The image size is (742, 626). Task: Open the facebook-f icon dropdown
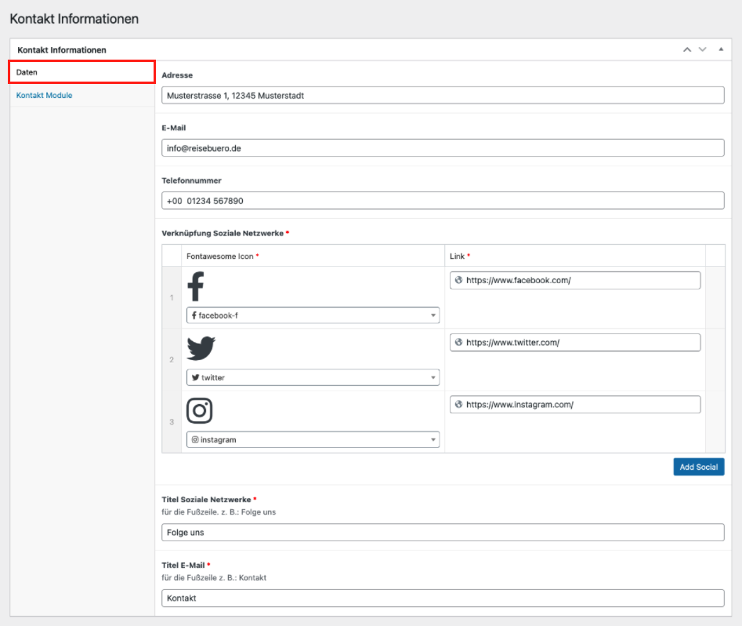313,315
